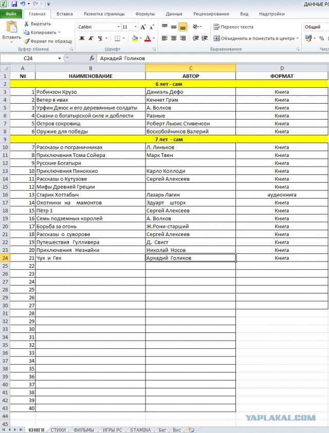Open the font name Calibri dropdown
Viewport: 329px width, 433px height.
coord(118,27)
